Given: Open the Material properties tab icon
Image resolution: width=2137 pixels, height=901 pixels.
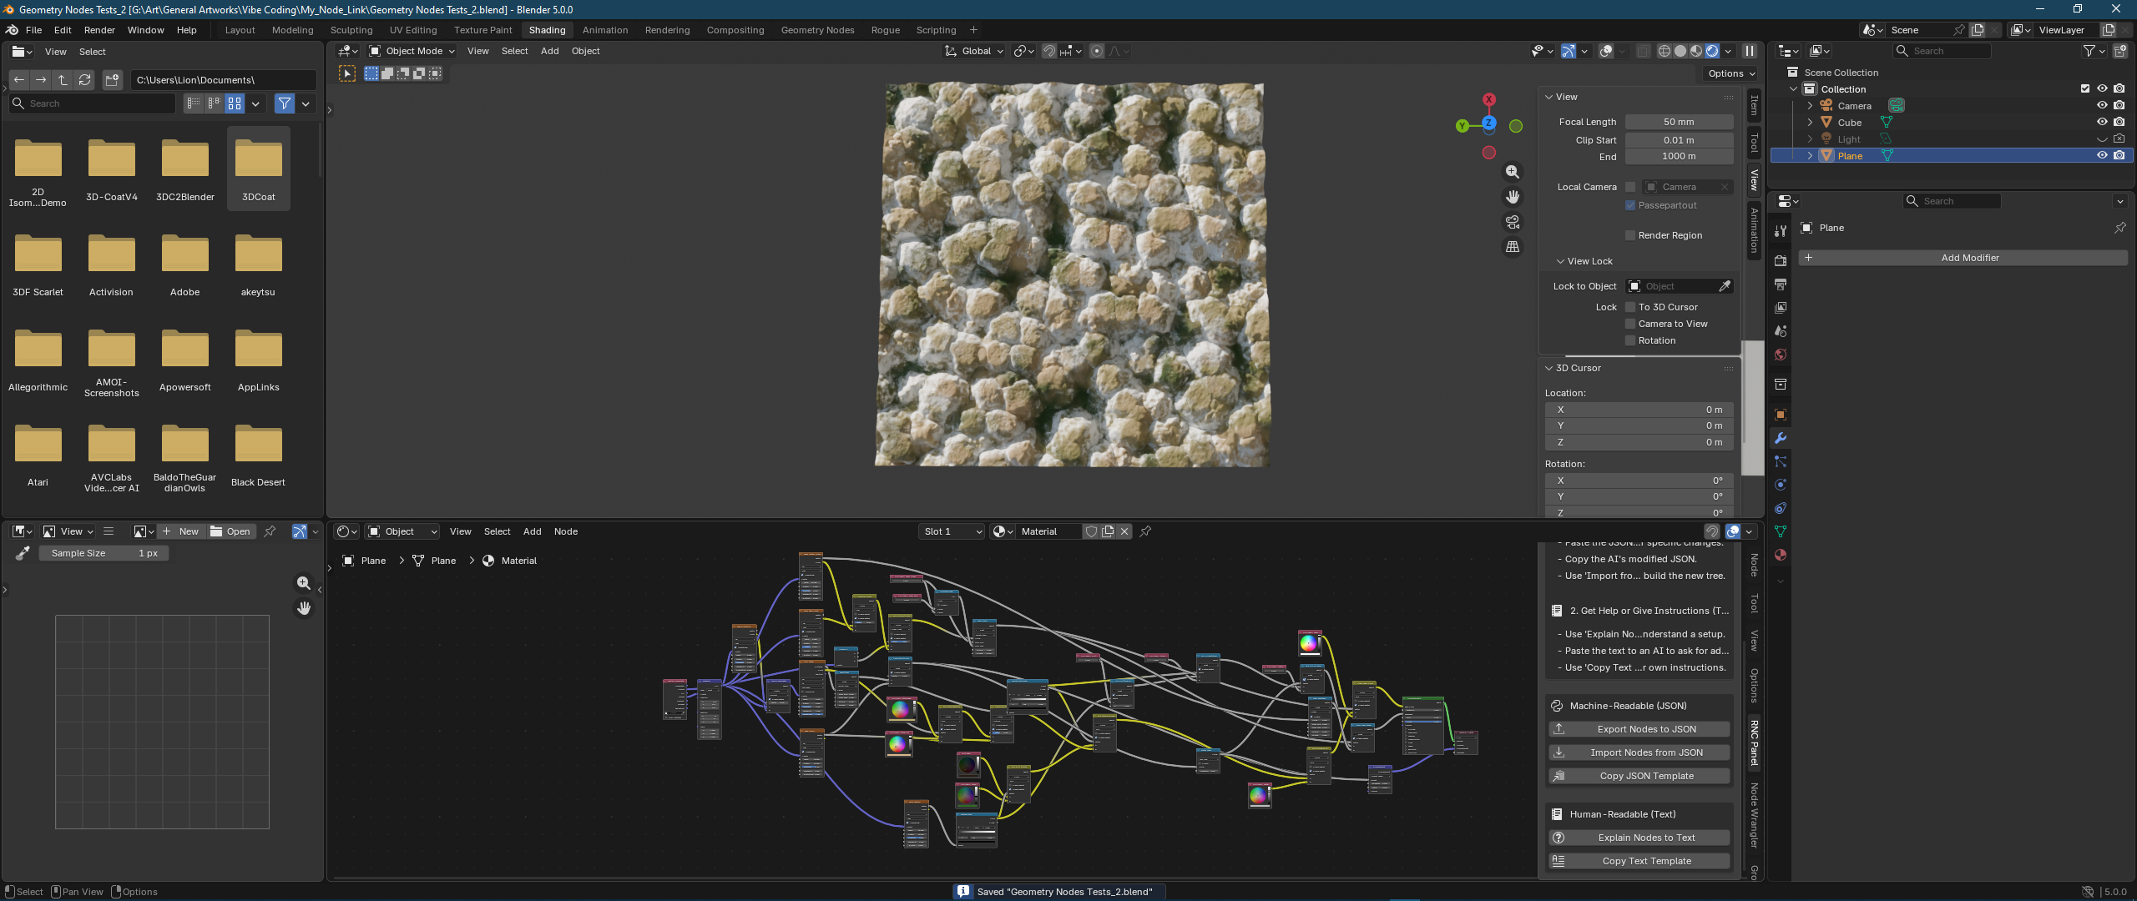Looking at the screenshot, I should 1780,555.
